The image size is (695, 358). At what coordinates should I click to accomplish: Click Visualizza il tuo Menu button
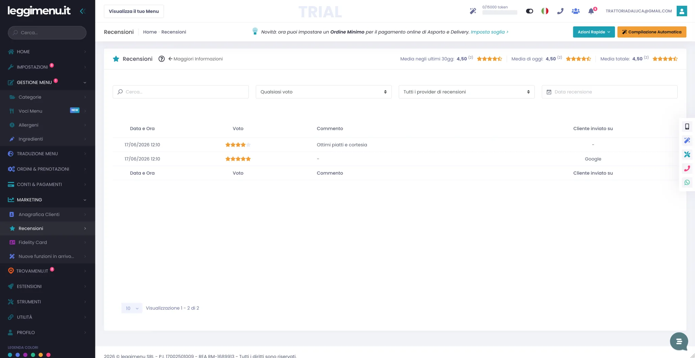134,11
